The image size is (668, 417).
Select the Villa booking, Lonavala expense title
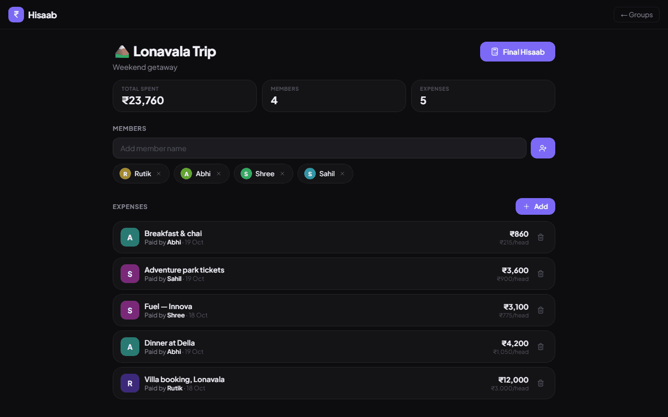[x=184, y=379]
